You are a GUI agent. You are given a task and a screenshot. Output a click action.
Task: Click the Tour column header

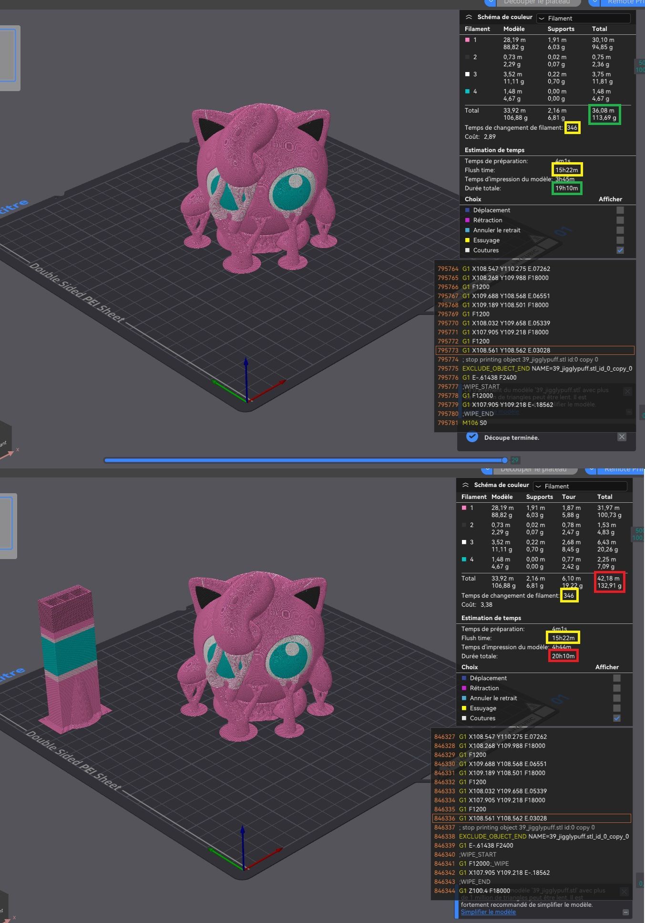tap(569, 497)
